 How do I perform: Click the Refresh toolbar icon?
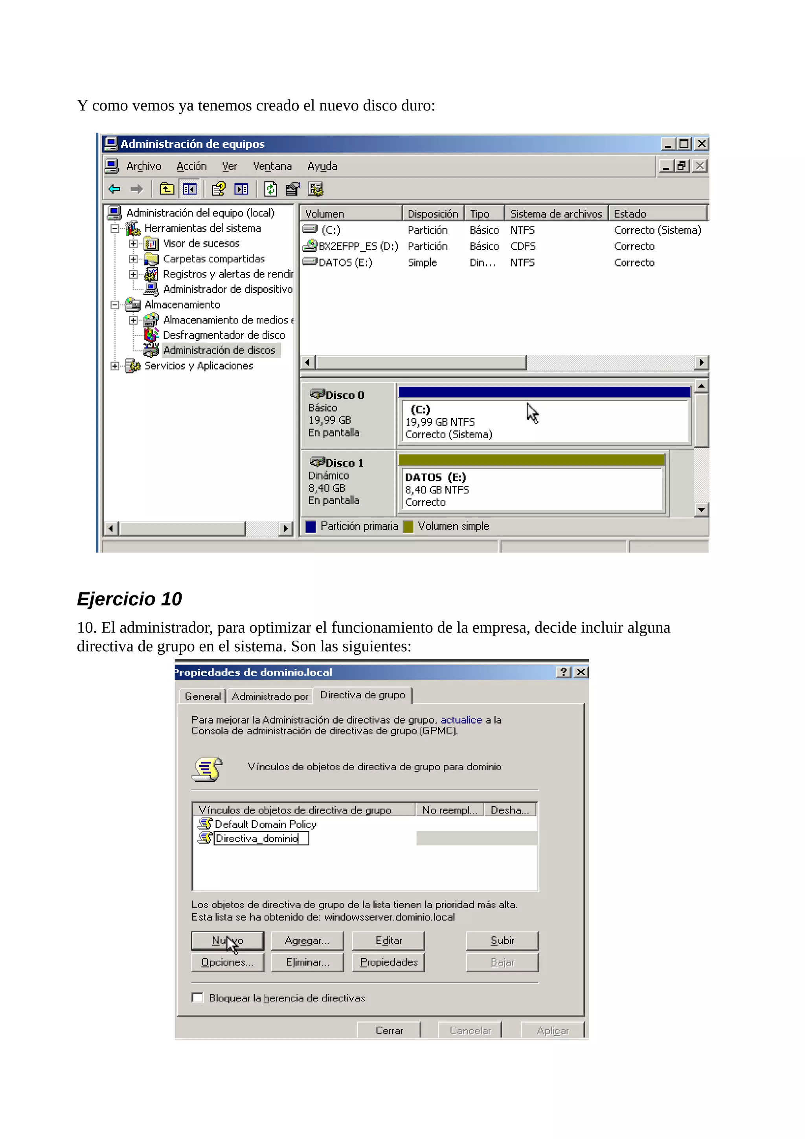click(x=270, y=189)
